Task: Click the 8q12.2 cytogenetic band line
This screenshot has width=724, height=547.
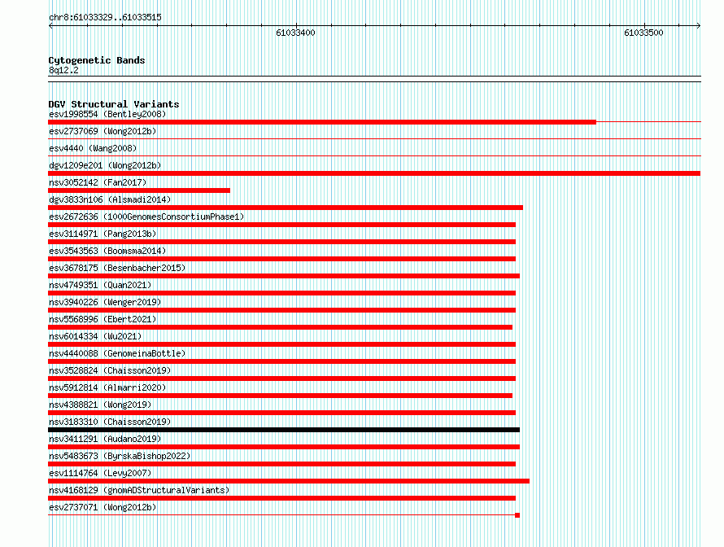Action: pos(374,79)
